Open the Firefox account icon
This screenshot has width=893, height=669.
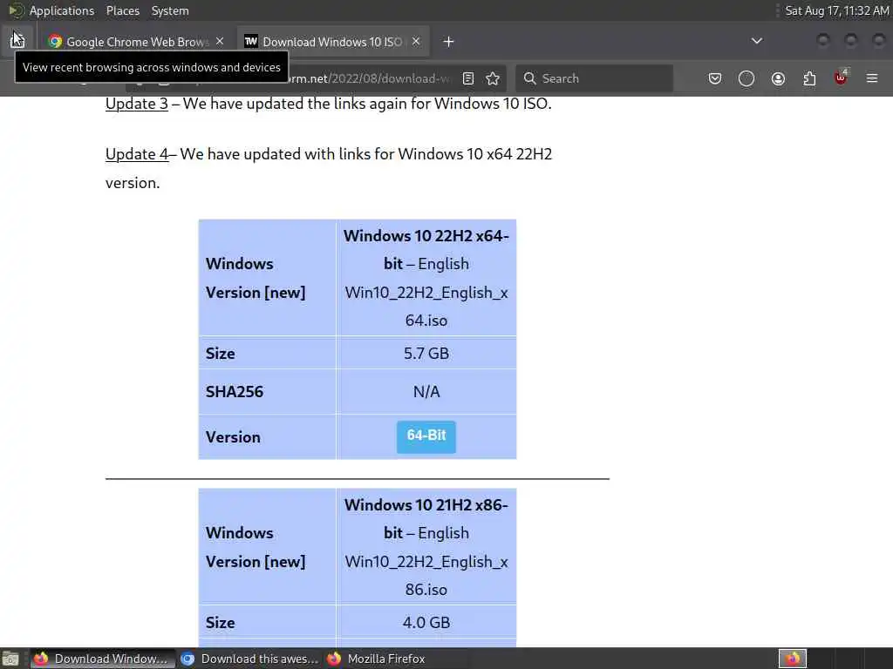tap(779, 78)
